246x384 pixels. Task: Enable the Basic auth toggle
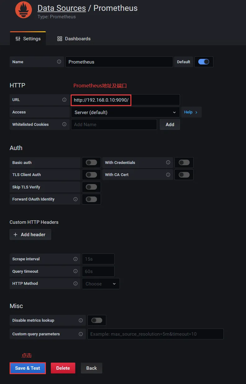91,162
